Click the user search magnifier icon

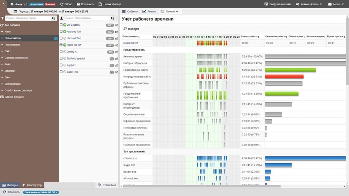(112, 18)
